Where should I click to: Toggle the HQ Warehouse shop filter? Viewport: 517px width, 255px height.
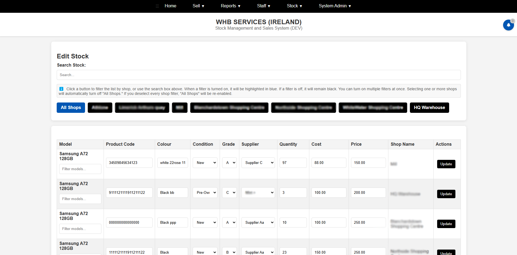click(x=429, y=108)
